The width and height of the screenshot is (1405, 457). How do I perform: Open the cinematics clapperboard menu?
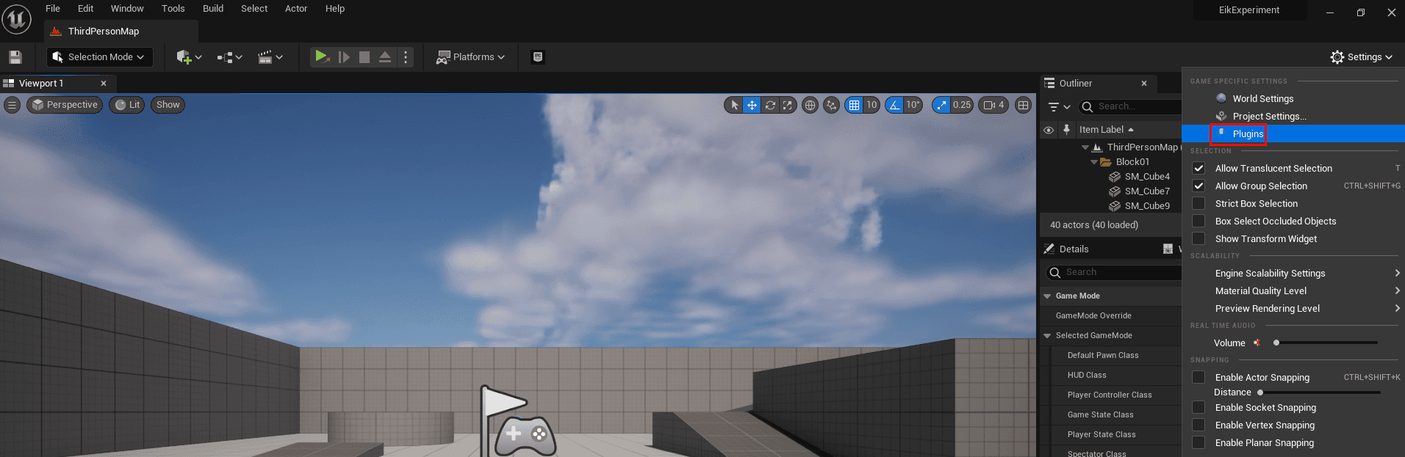(270, 57)
